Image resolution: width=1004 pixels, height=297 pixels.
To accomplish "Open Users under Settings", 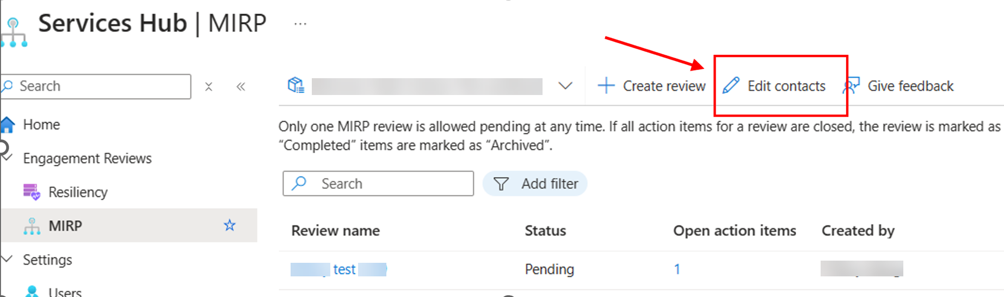I will click(65, 292).
